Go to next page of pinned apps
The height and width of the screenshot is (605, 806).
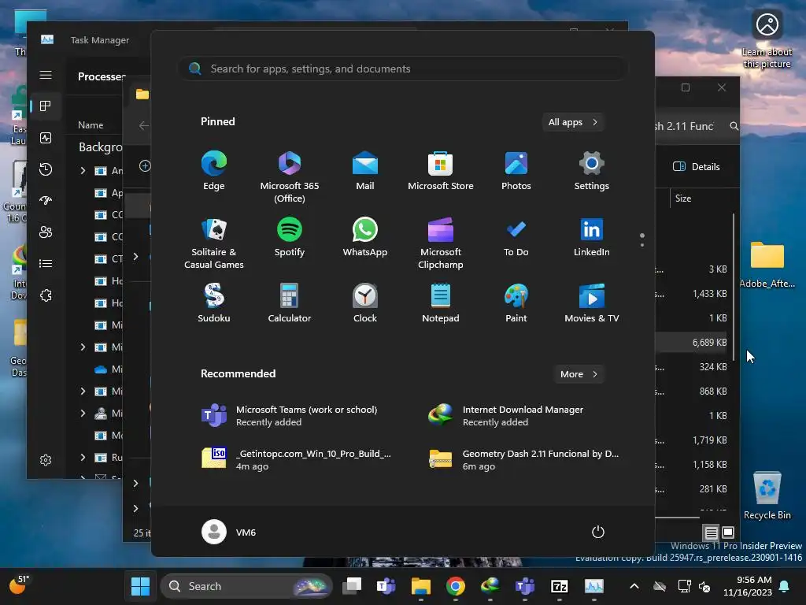642,245
